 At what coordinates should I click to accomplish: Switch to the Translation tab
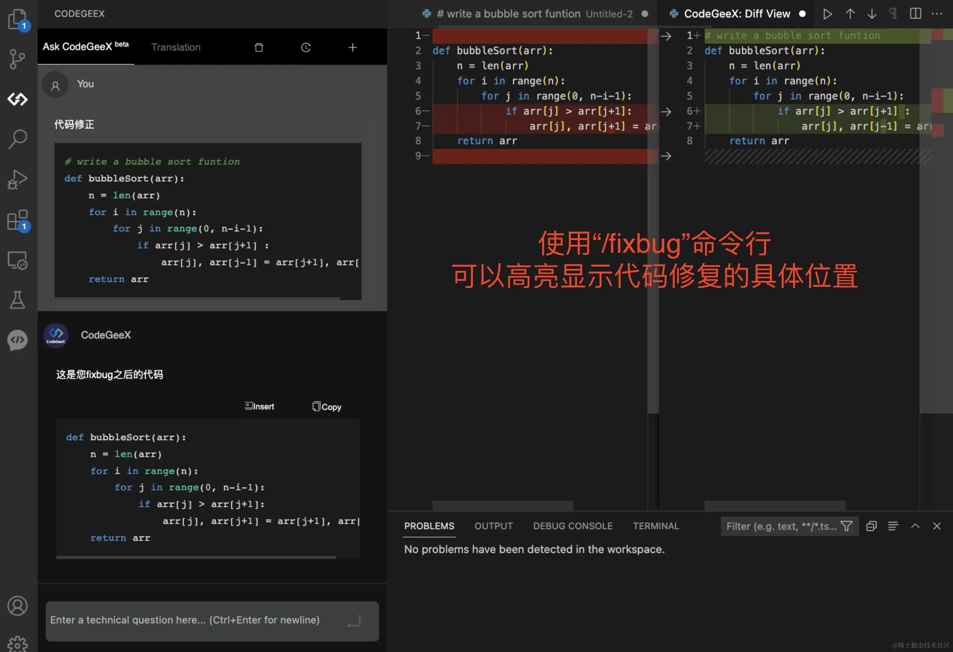[176, 48]
